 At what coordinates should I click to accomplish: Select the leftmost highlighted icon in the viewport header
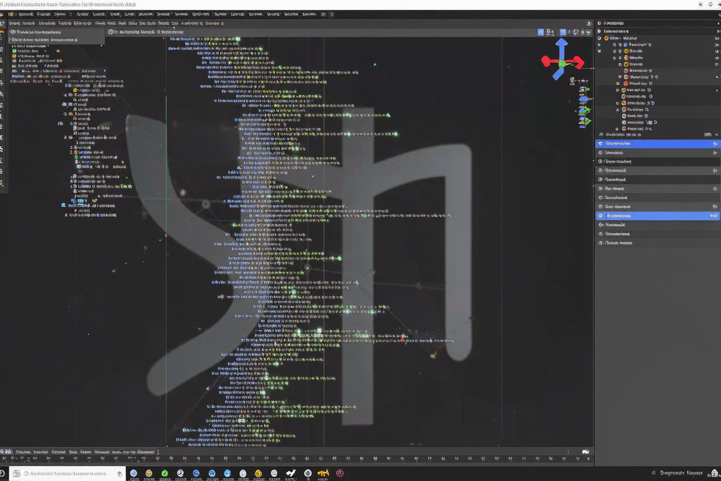(x=541, y=32)
